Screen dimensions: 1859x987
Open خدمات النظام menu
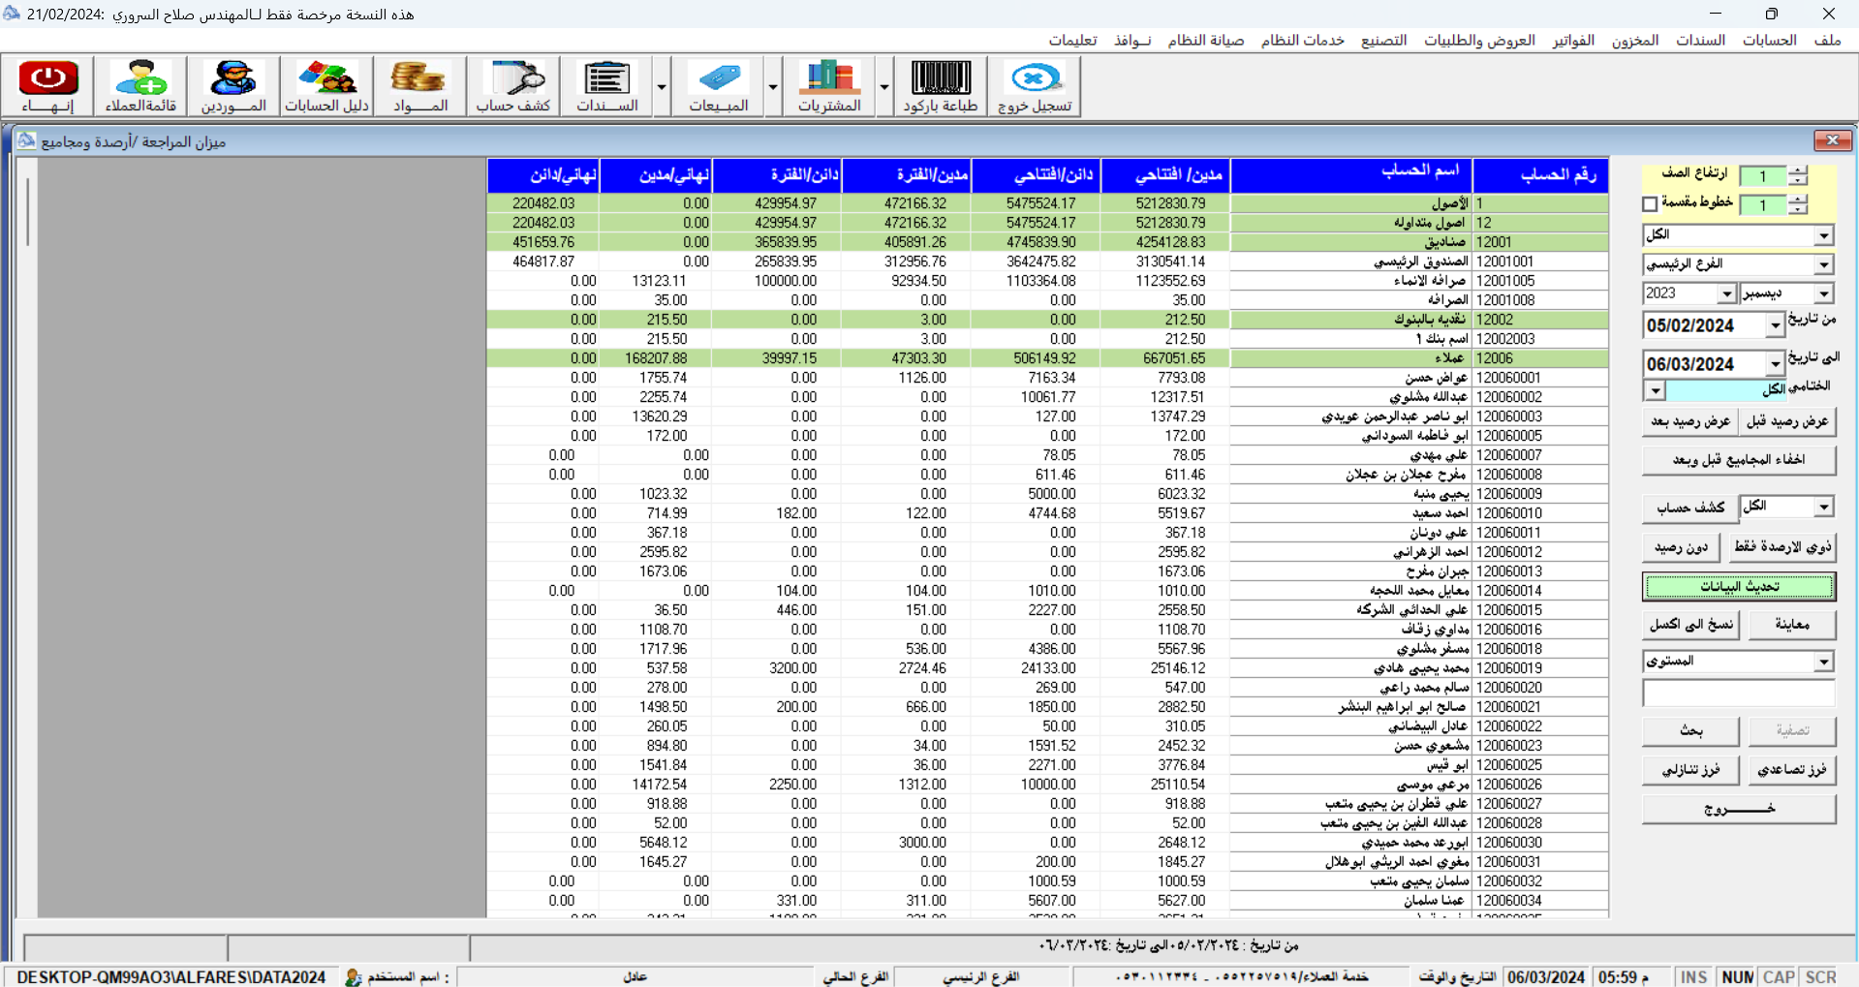pyautogui.click(x=1303, y=40)
